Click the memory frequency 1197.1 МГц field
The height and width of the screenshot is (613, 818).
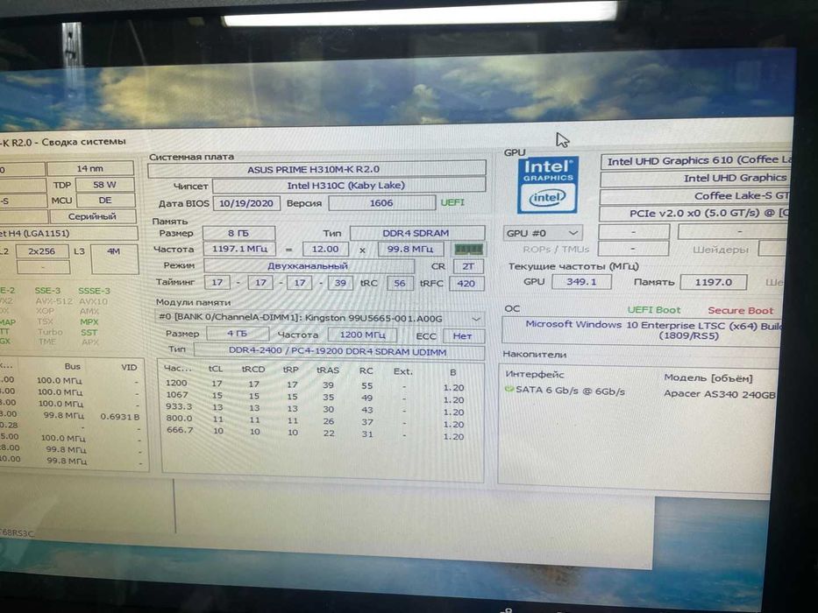coord(239,250)
